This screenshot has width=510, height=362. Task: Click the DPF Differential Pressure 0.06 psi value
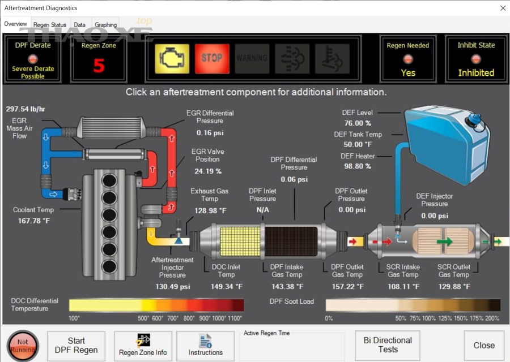coord(294,179)
